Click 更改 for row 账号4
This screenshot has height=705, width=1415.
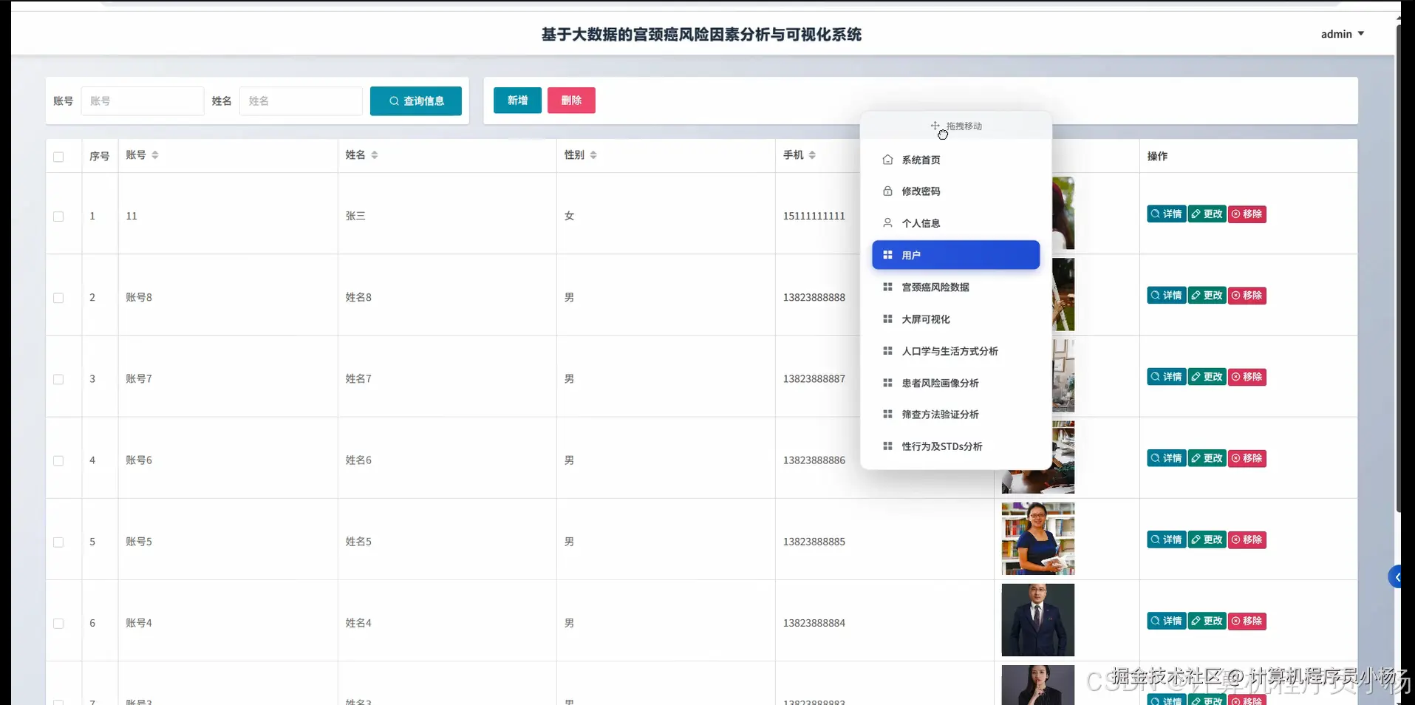1207,621
